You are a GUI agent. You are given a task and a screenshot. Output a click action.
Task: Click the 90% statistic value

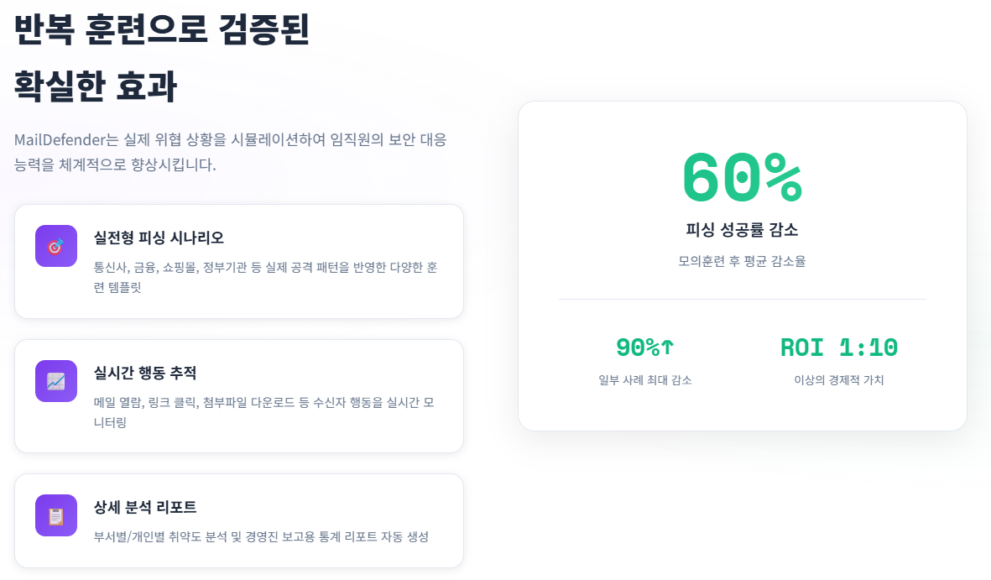(x=638, y=347)
